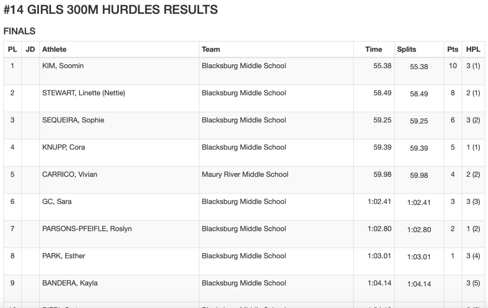Click KNUPP, Cora athlete name
The image size is (488, 308).
pyautogui.click(x=63, y=147)
